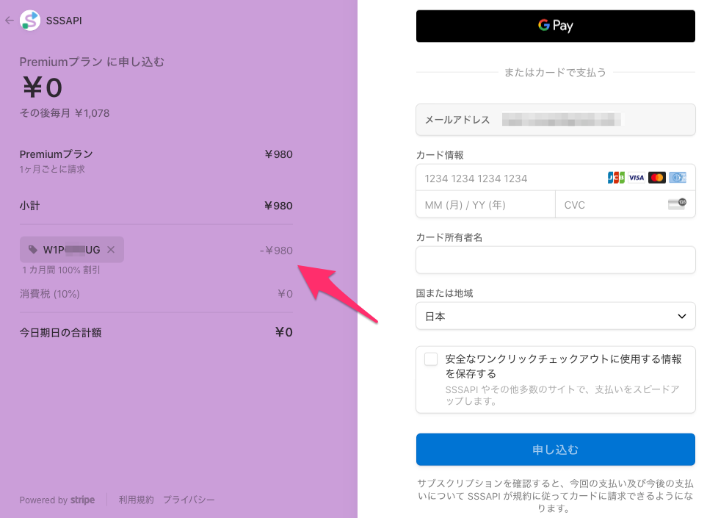Image resolution: width=707 pixels, height=518 pixels.
Task: Click the Powered by stripe logo
Action: point(57,500)
